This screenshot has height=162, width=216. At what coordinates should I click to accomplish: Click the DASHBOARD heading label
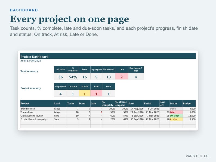(24, 10)
